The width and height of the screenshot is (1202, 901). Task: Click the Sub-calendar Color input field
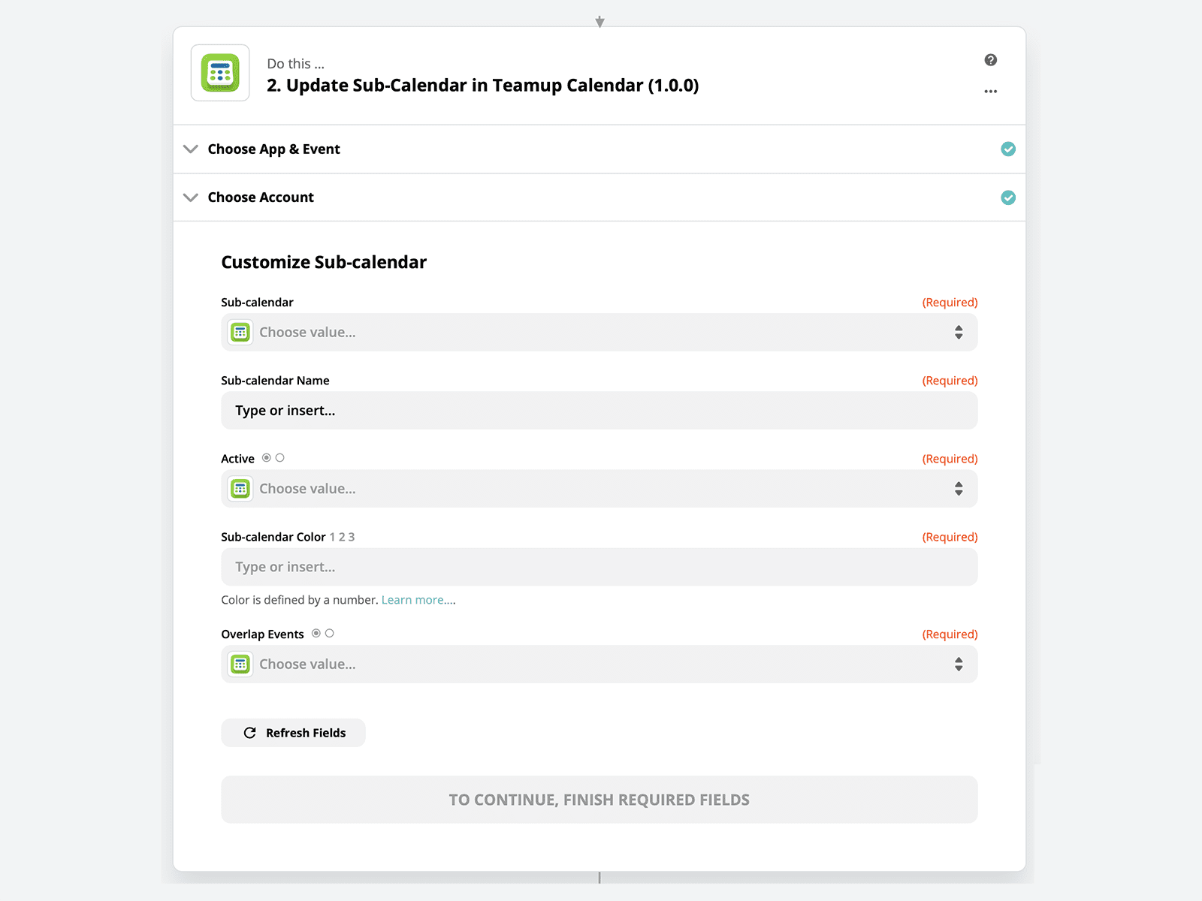click(599, 567)
